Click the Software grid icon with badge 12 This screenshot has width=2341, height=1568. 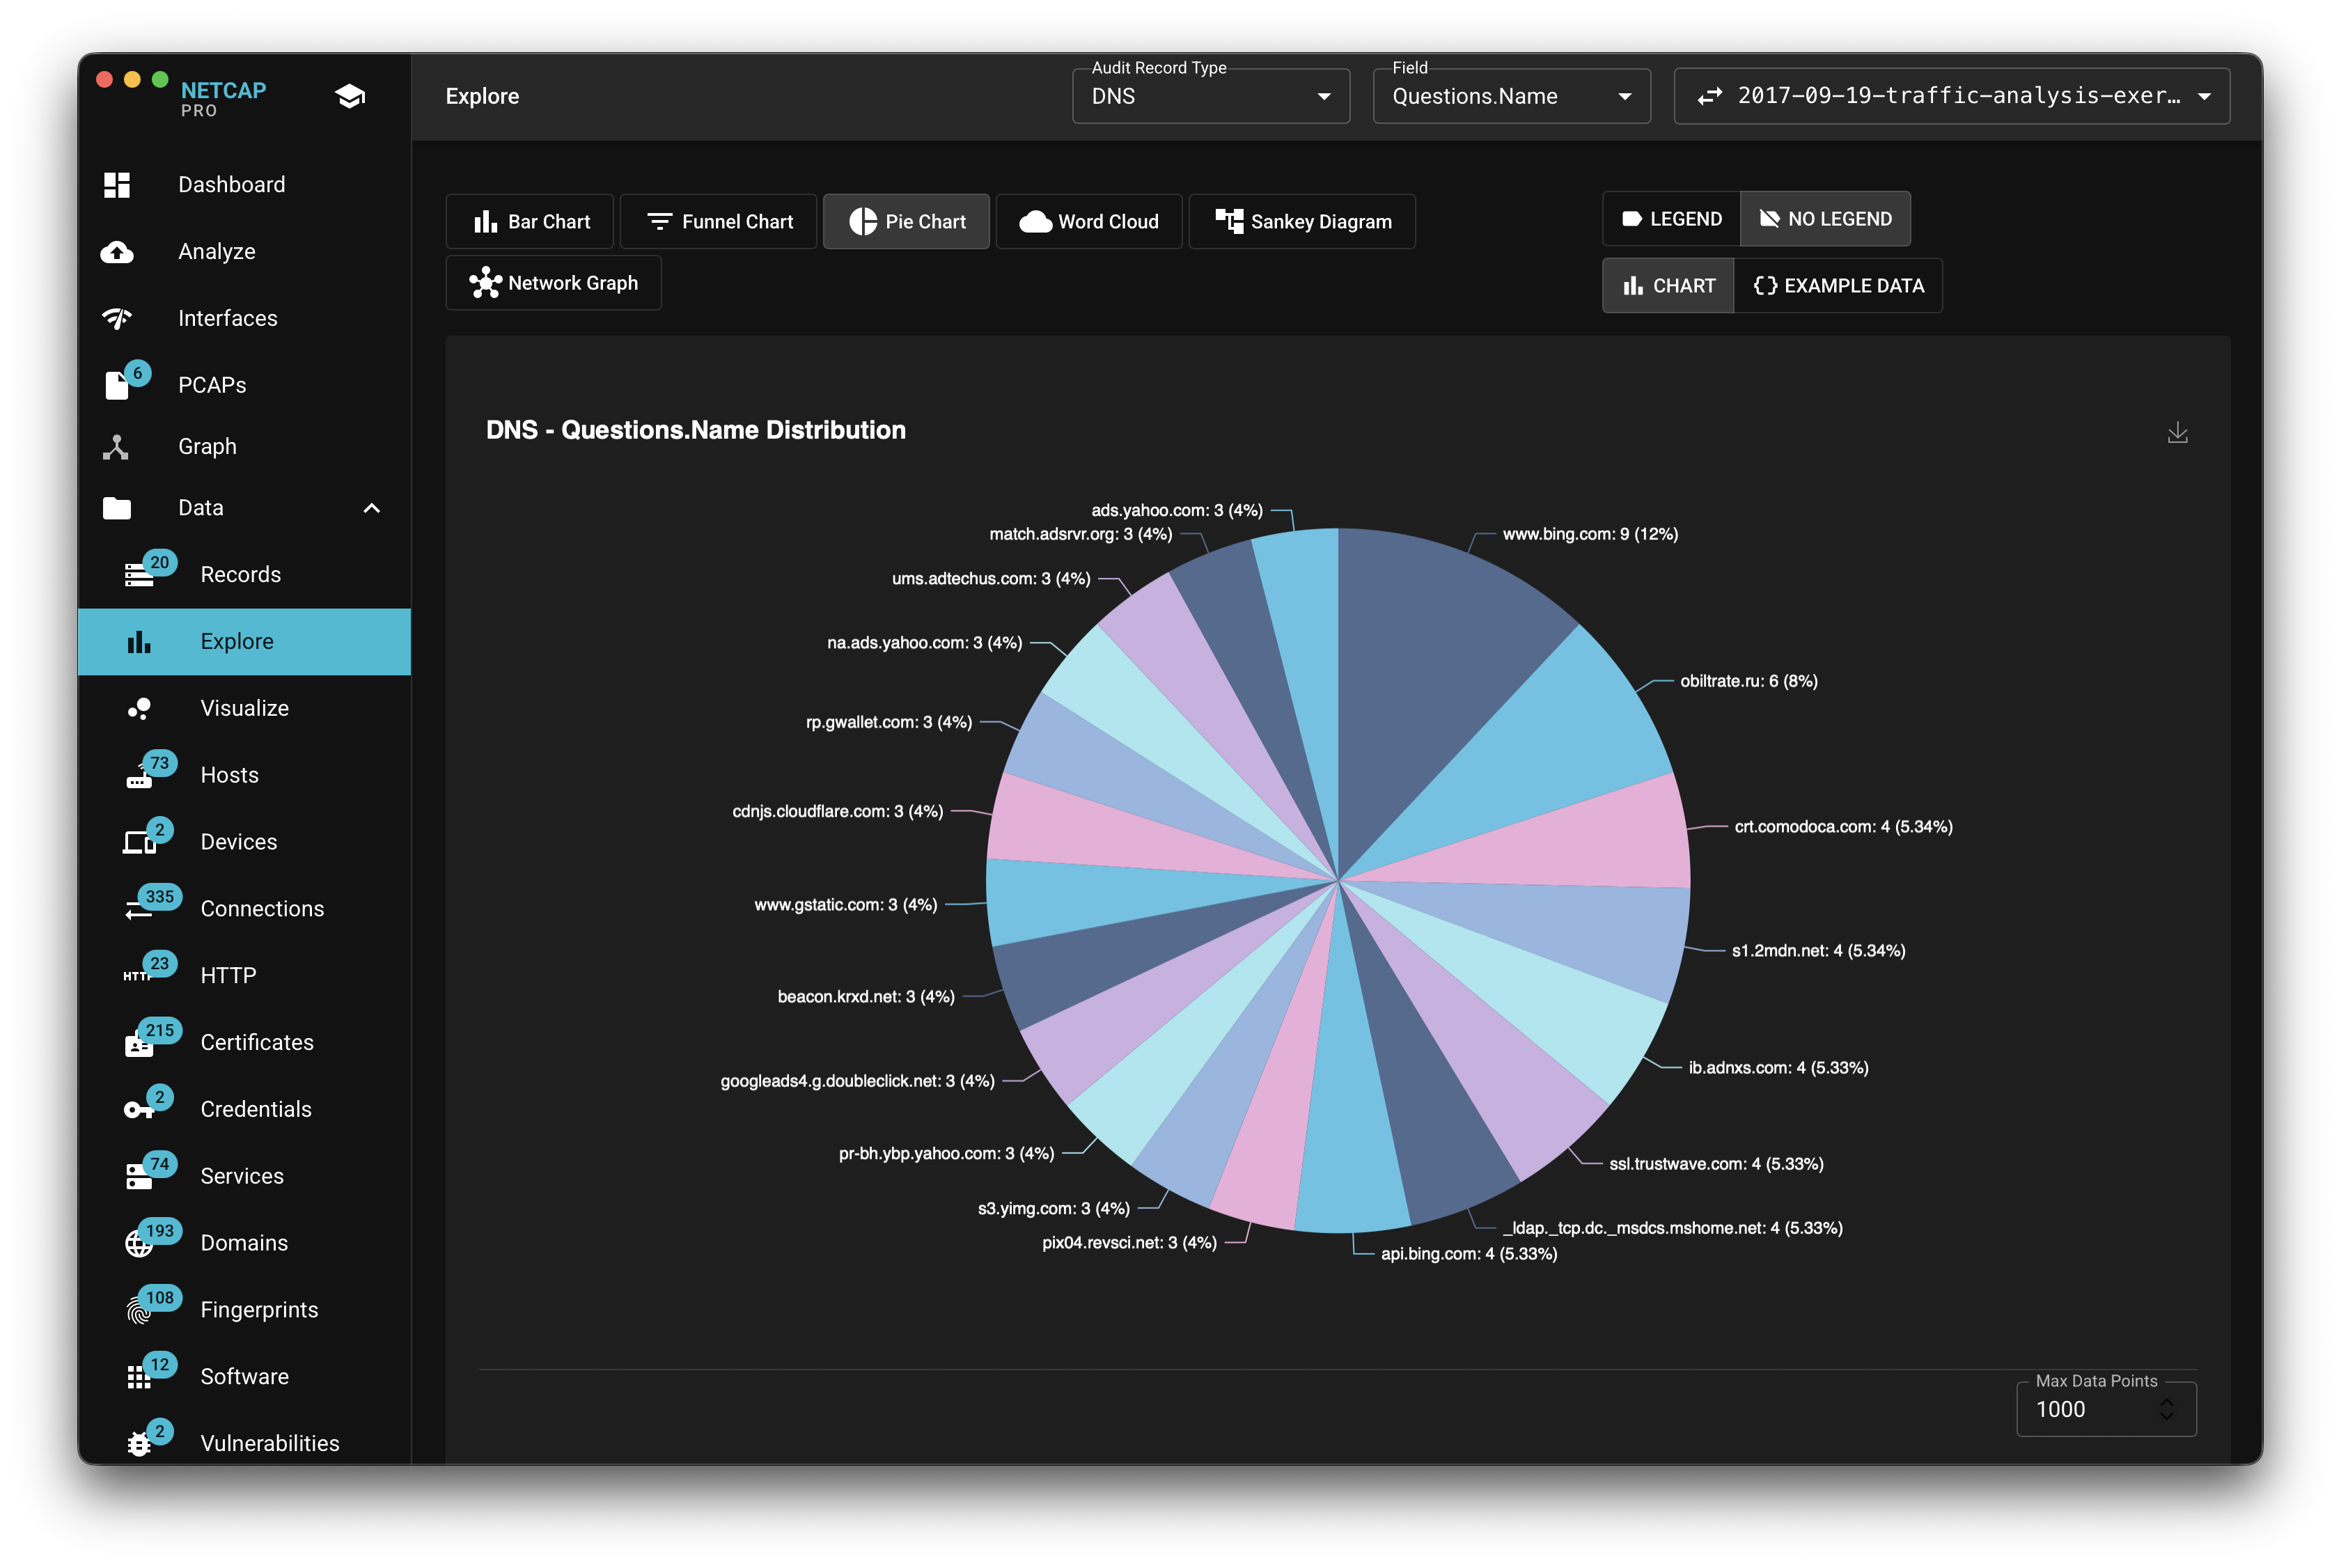point(139,1378)
